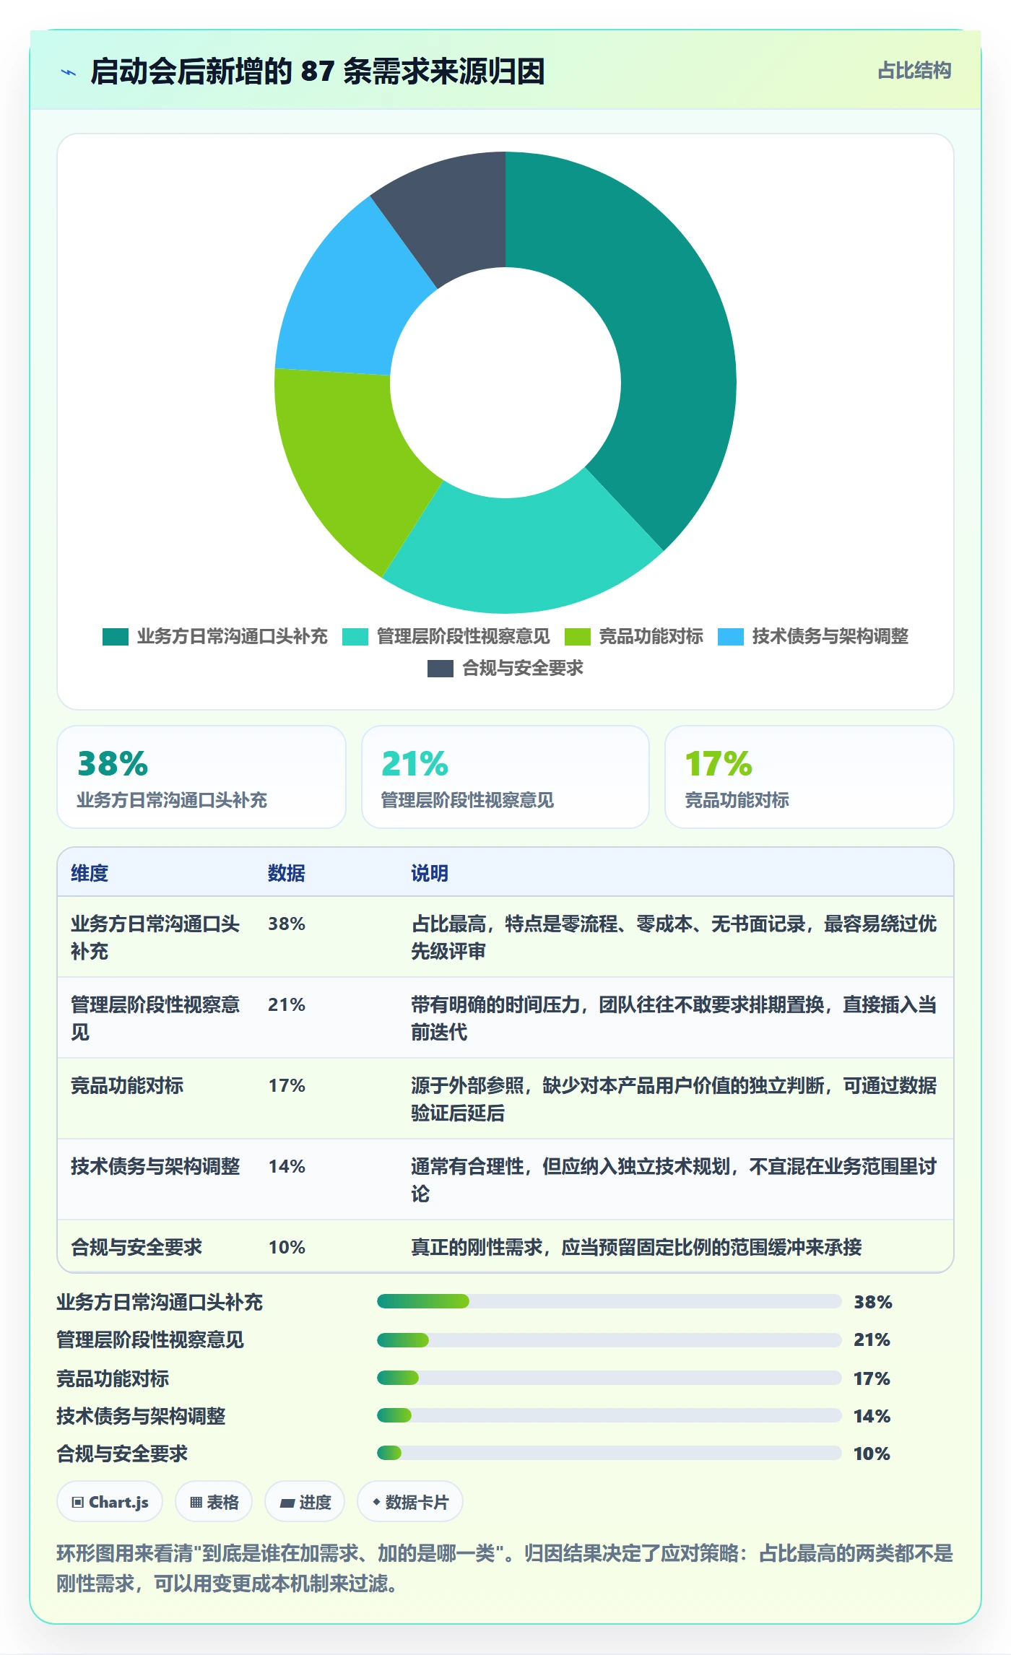
Task: Open the 38% stat card
Action: point(201,777)
